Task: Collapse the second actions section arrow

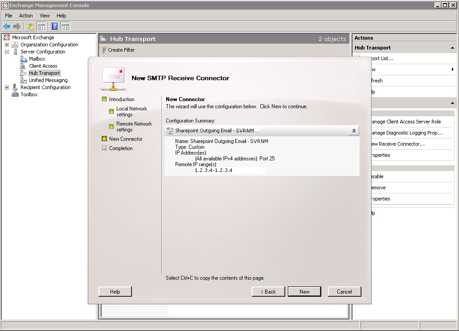Action: click(452, 103)
